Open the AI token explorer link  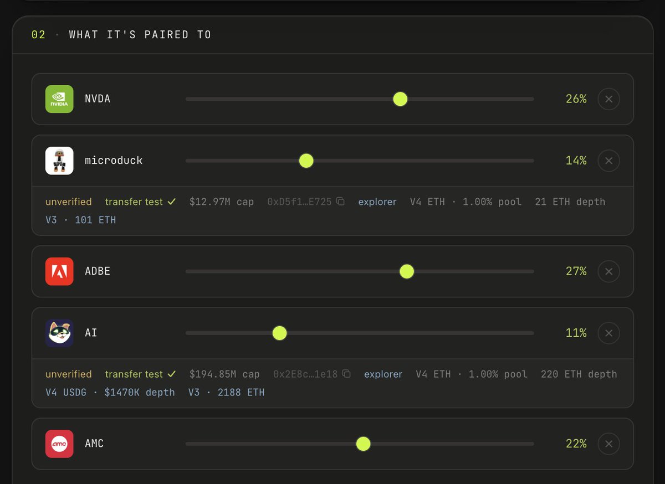coord(383,374)
